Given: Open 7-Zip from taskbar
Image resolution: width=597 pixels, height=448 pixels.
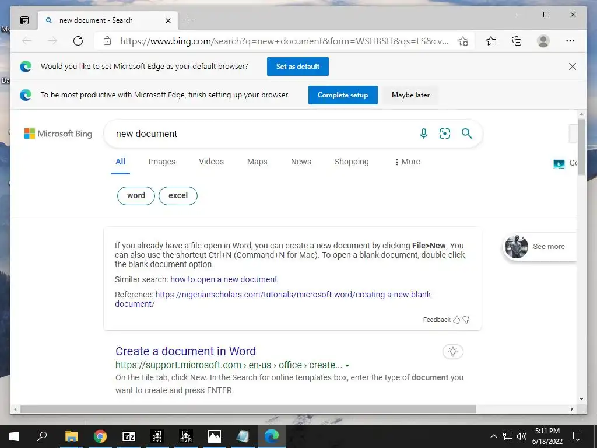Looking at the screenshot, I should (129, 436).
